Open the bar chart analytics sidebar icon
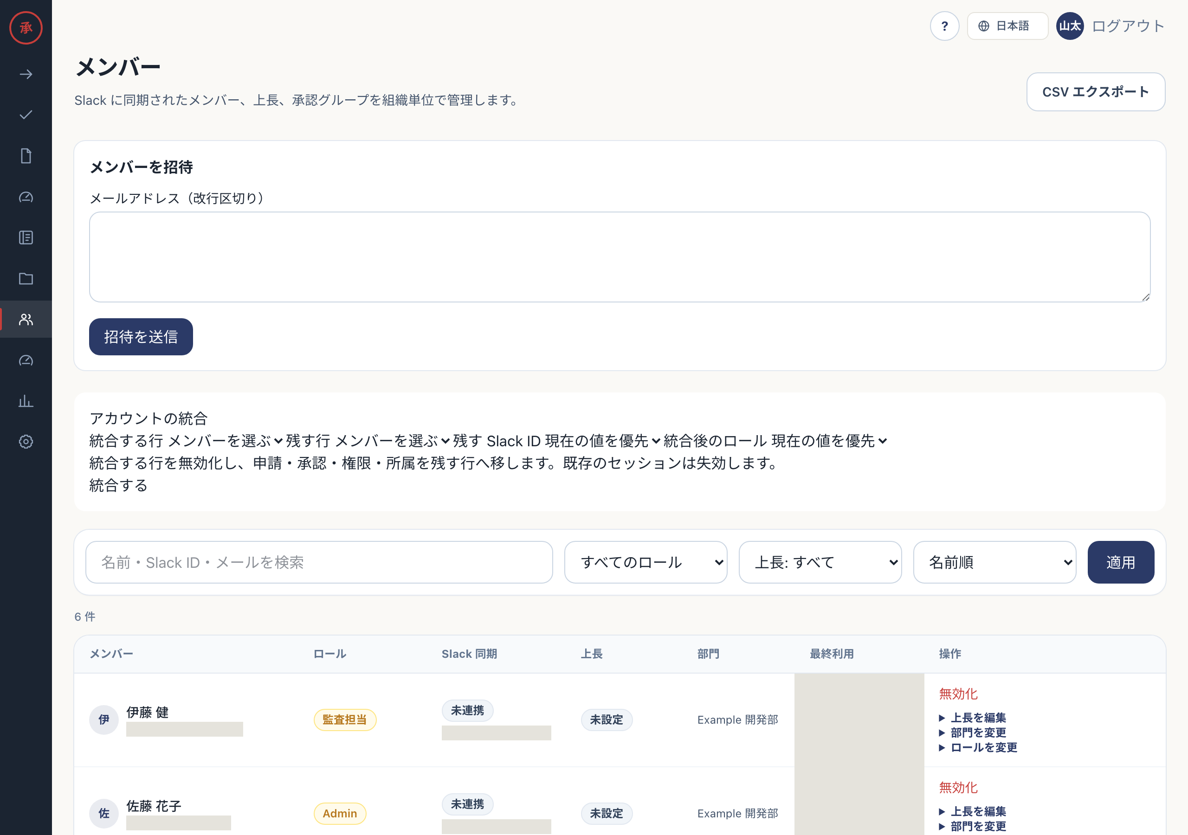The height and width of the screenshot is (835, 1188). point(26,401)
